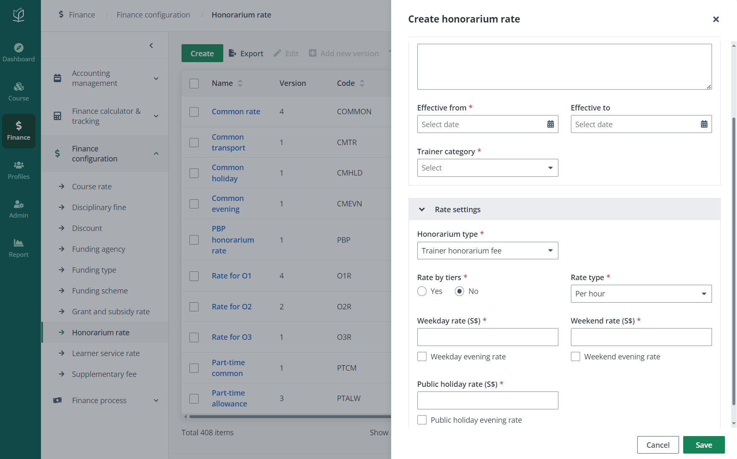Open the Rate for O2 link

232,306
